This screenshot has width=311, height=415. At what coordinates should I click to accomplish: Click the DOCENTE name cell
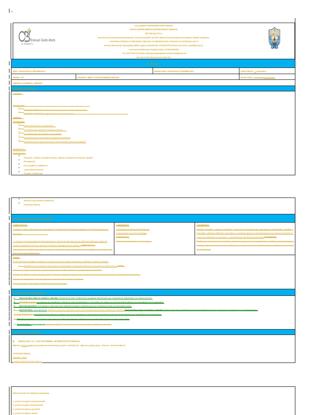[x=158, y=77]
